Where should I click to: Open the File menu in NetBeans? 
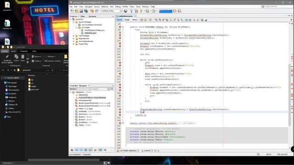pyautogui.click(x=71, y=6)
